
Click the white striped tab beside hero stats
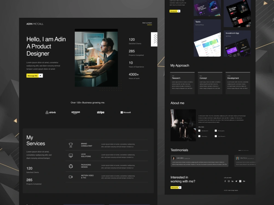154,39
